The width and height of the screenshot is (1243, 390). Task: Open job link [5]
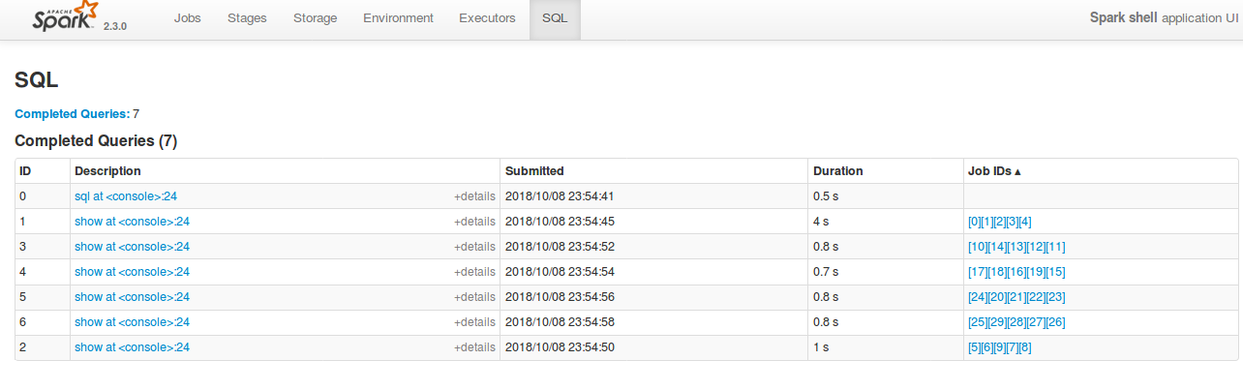(974, 347)
